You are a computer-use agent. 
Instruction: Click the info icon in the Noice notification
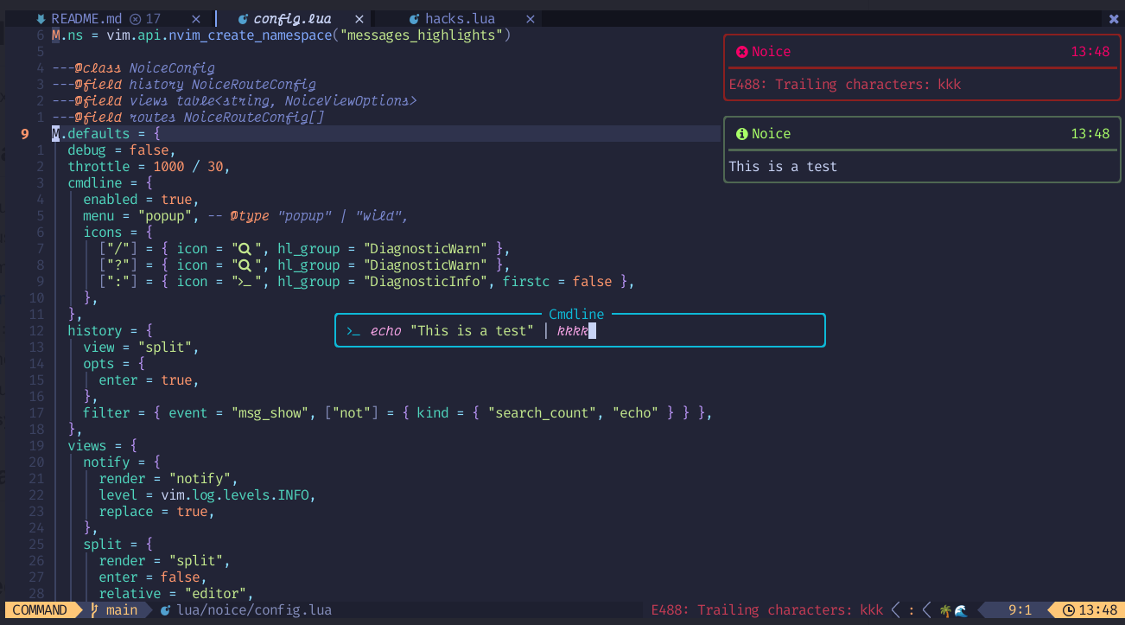coord(742,133)
